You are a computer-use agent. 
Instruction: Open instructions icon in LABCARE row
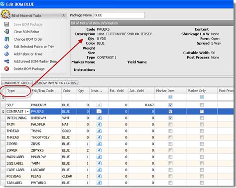coord(99,170)
